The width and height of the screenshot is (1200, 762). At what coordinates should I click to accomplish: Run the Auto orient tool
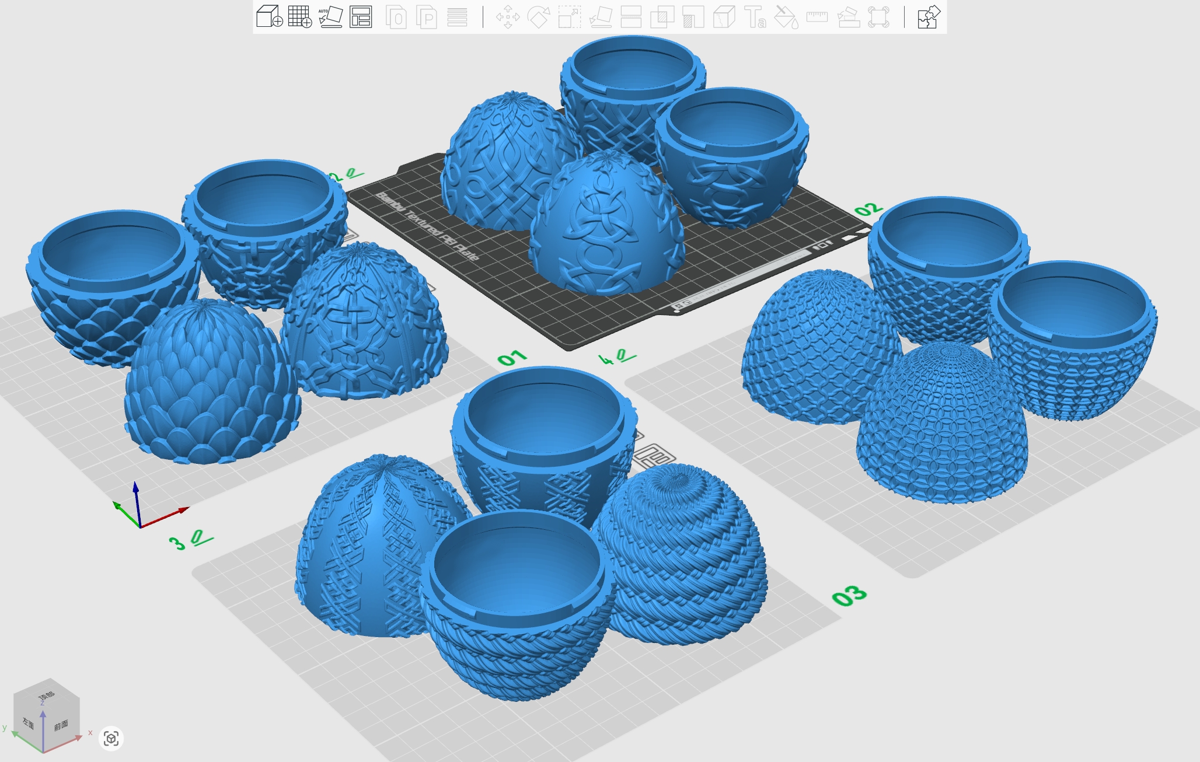click(x=330, y=16)
